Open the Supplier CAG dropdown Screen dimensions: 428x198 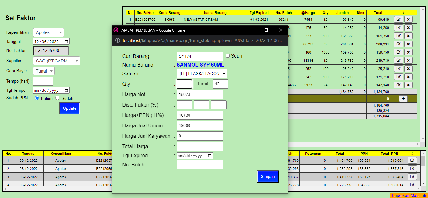[x=56, y=61]
